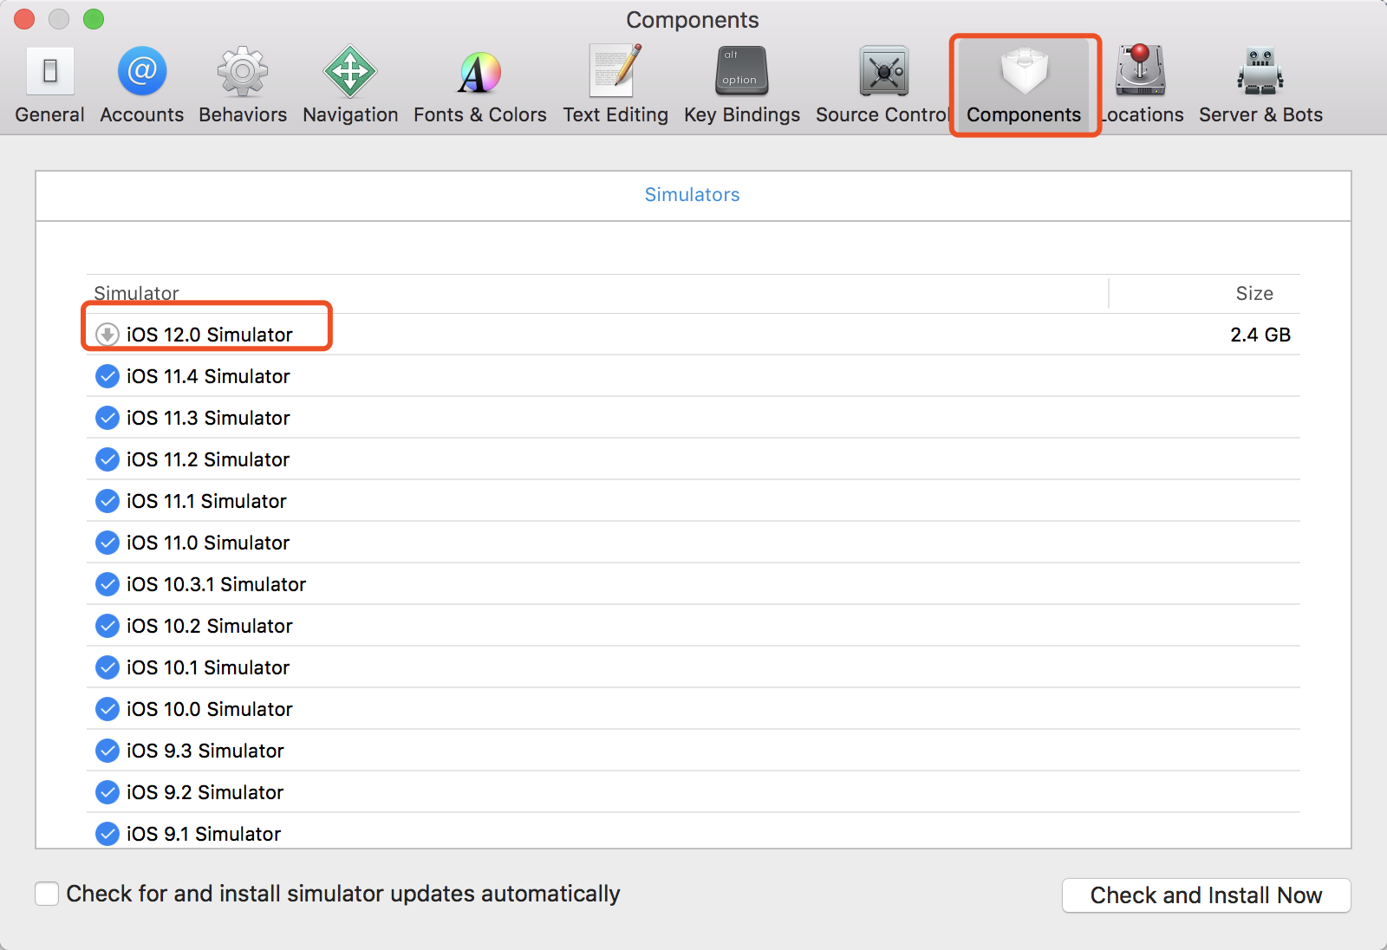The width and height of the screenshot is (1387, 950).
Task: Select the iOS 11.1 Simulator label
Action: 206,501
